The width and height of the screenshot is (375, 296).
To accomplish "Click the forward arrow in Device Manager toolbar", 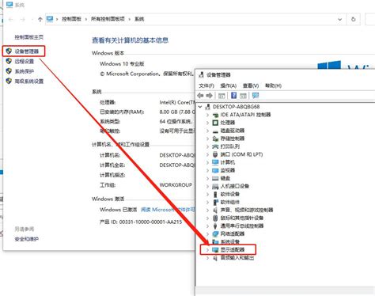I will pyautogui.click(x=210, y=96).
